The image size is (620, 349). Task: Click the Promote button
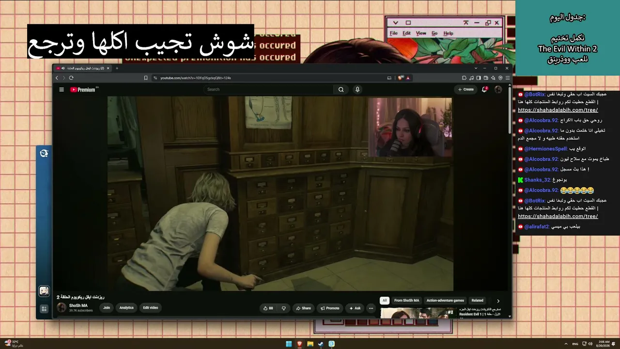pyautogui.click(x=329, y=308)
